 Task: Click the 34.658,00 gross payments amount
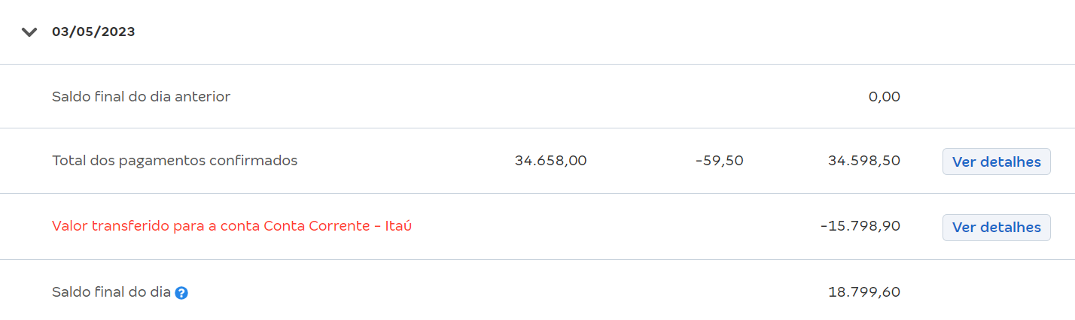pos(550,160)
